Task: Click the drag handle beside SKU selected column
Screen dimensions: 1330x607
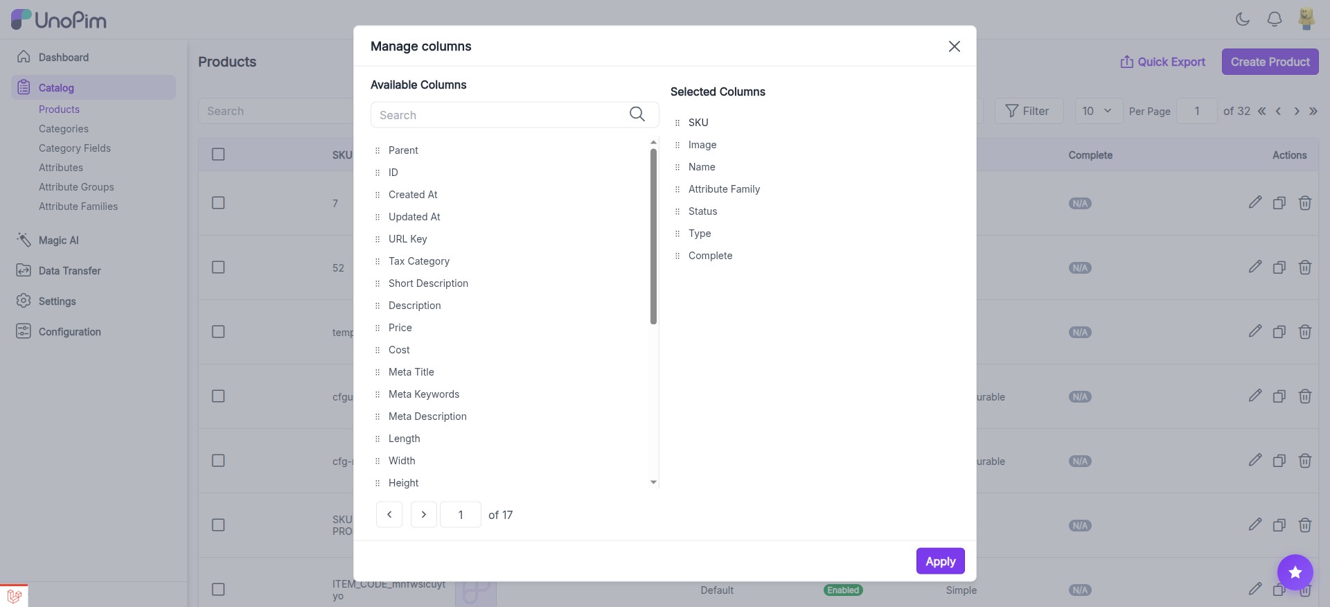Action: (x=677, y=123)
